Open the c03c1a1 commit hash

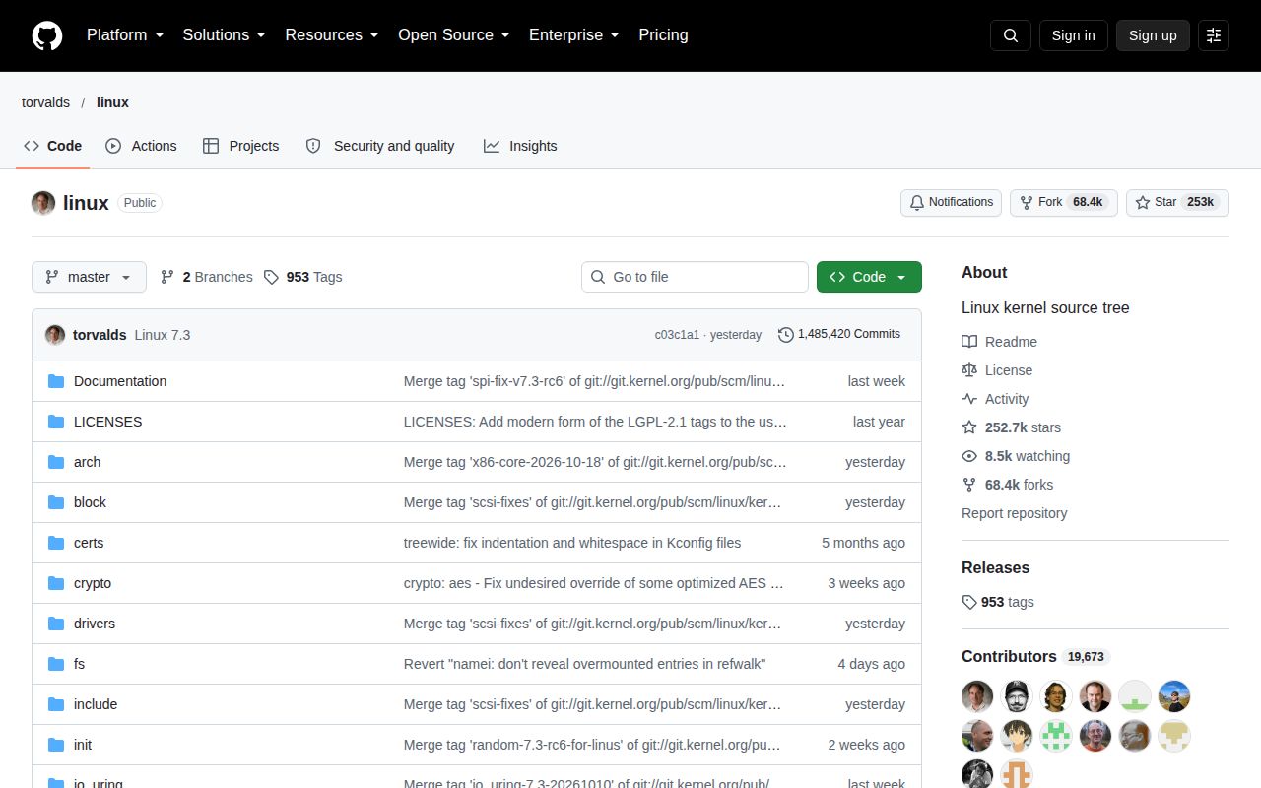pos(677,335)
